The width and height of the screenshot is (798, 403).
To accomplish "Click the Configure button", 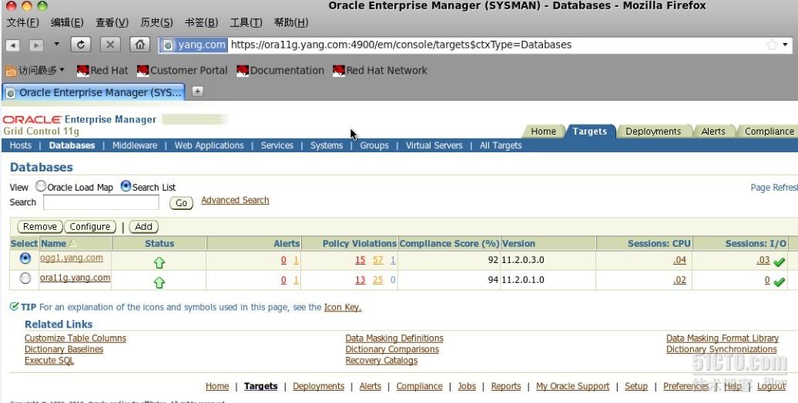I will click(90, 227).
